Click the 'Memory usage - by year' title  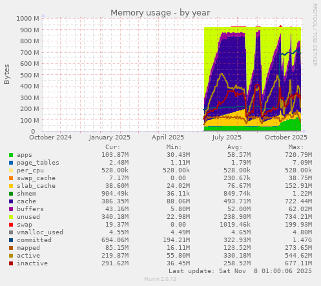click(160, 13)
